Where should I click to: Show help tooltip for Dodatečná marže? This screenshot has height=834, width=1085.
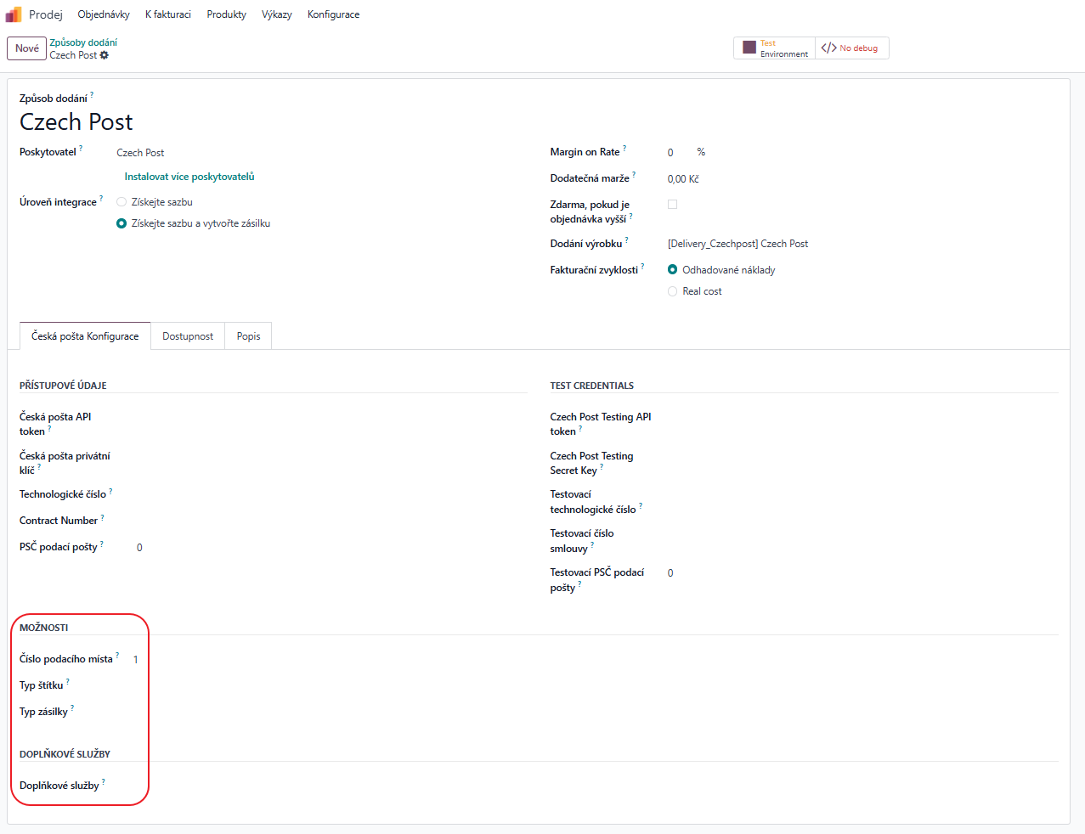coord(634,175)
